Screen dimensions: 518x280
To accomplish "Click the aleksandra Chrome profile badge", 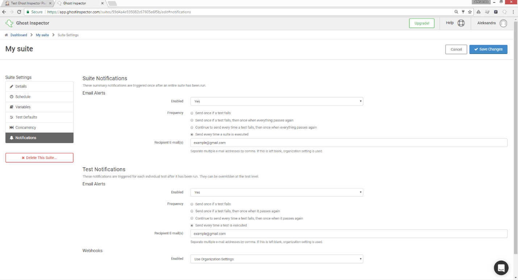I will click(x=481, y=2).
